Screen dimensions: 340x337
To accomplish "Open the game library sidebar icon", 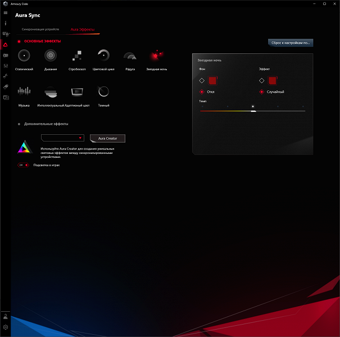I will 6,56.
